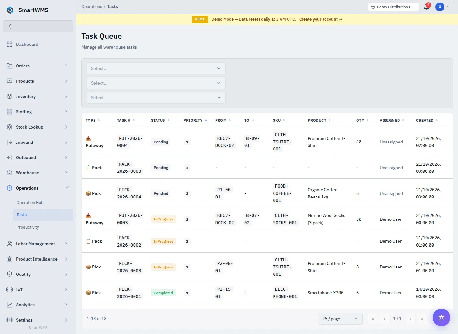
Task: Expand the Product Intelligence submenu chevron
Action: pos(66,259)
